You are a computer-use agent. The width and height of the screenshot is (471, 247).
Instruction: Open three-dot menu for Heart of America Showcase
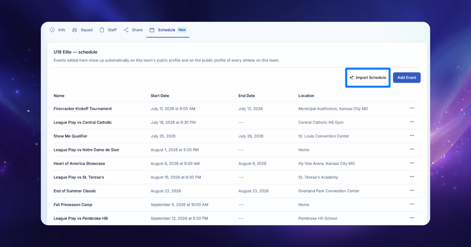(x=412, y=163)
